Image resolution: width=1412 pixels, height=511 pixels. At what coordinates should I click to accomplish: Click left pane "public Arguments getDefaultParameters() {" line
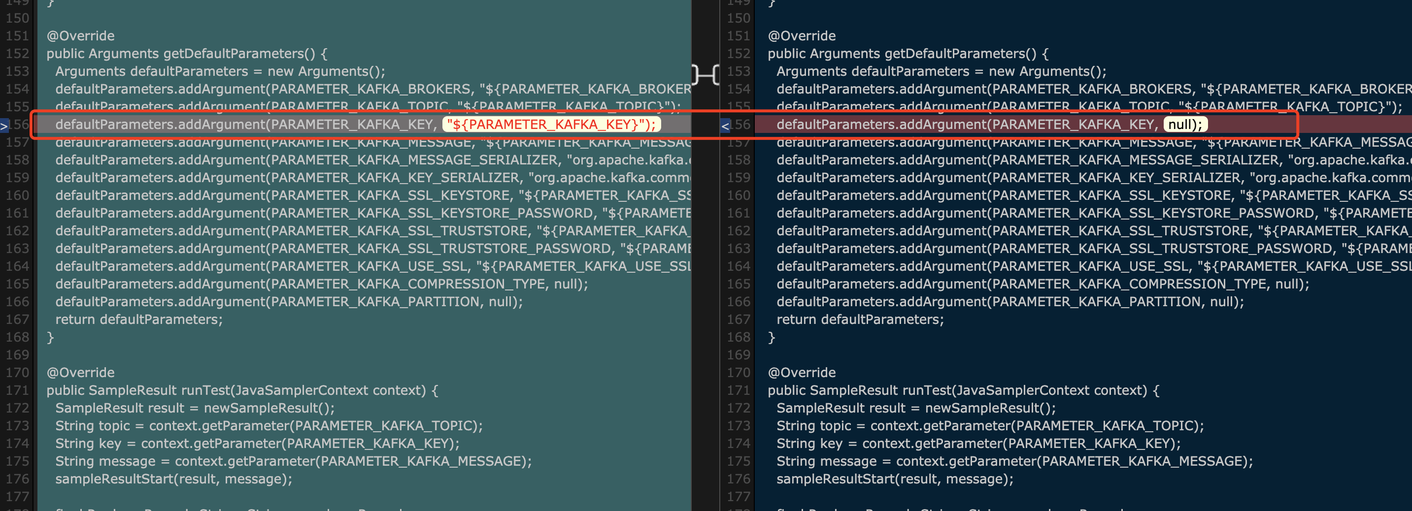[187, 54]
